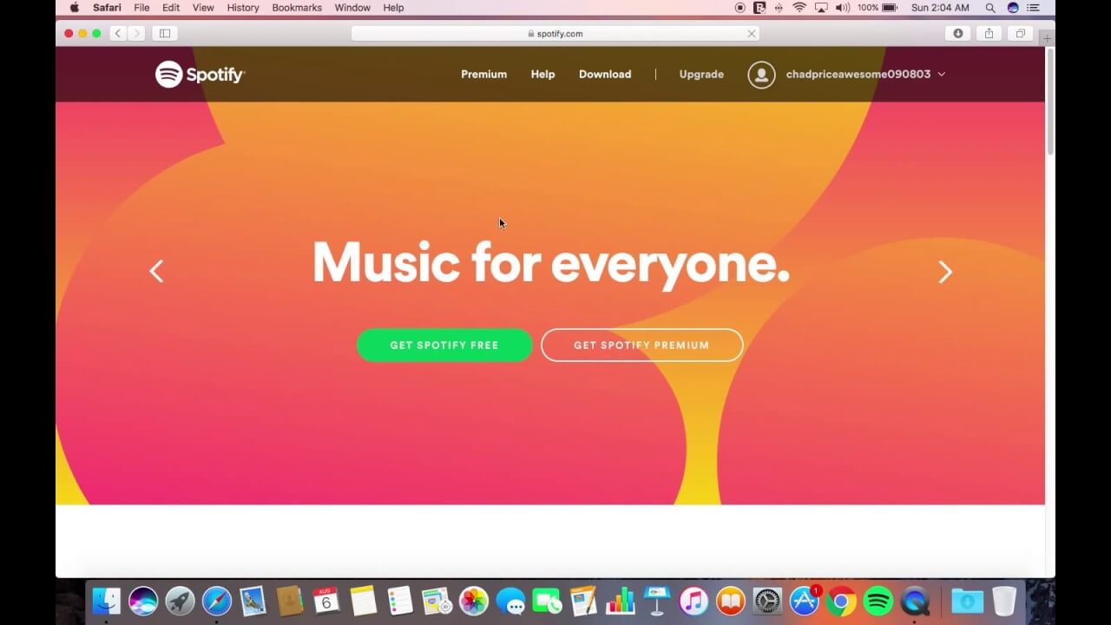
Task: Open Keynote app in the Dock
Action: click(x=657, y=601)
